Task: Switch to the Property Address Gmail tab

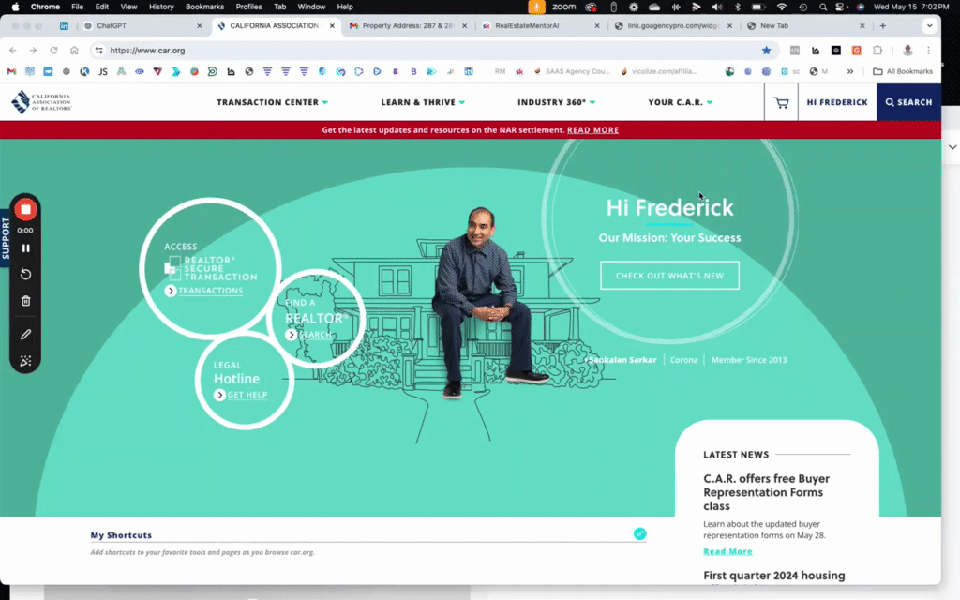Action: [x=407, y=25]
